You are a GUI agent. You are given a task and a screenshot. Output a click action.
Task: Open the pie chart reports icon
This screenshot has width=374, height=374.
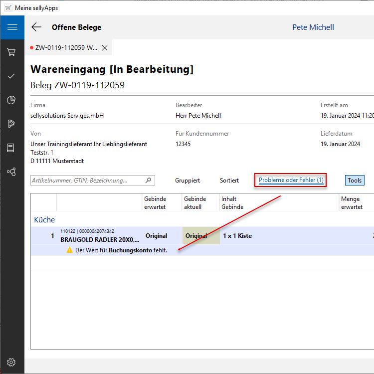pyautogui.click(x=11, y=100)
